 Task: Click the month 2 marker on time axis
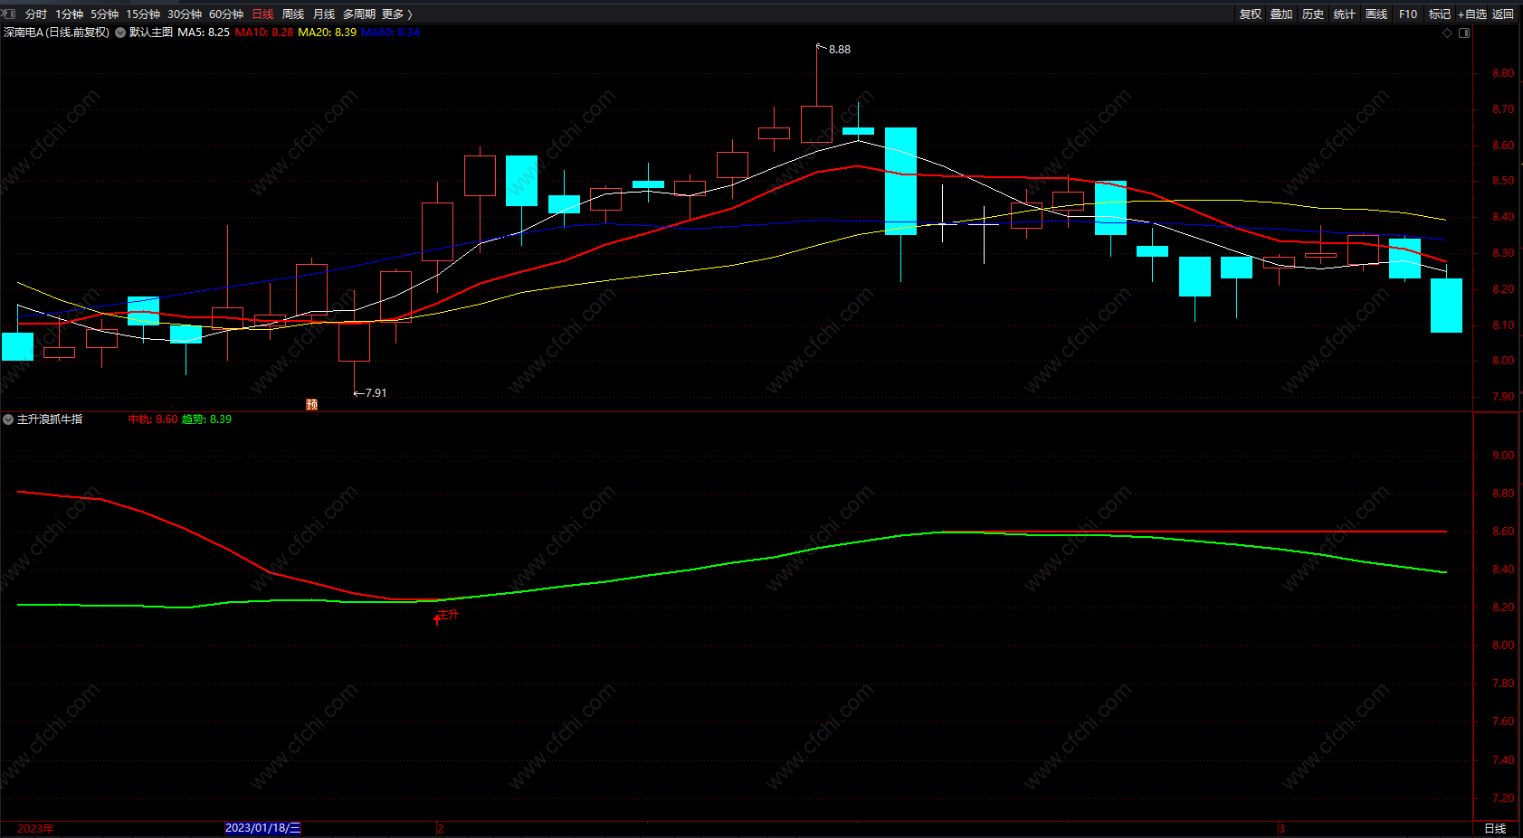click(440, 829)
